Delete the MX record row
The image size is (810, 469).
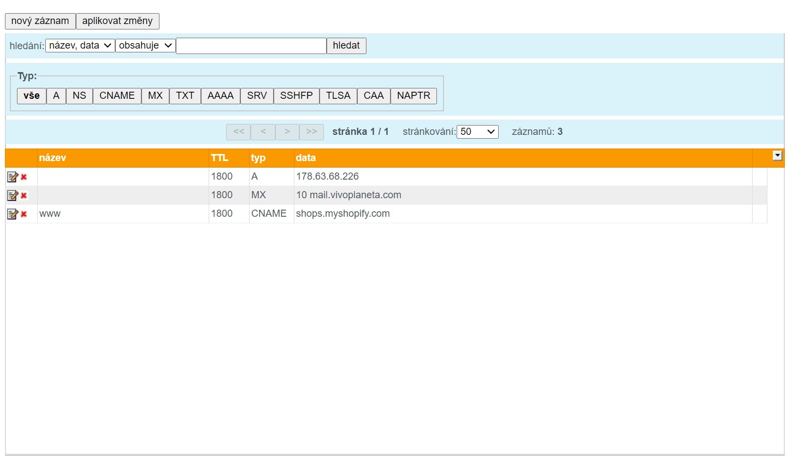tap(24, 195)
